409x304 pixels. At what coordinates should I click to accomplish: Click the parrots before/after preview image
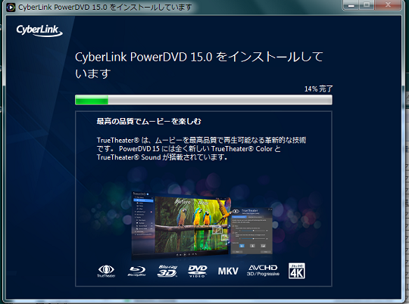(x=193, y=225)
